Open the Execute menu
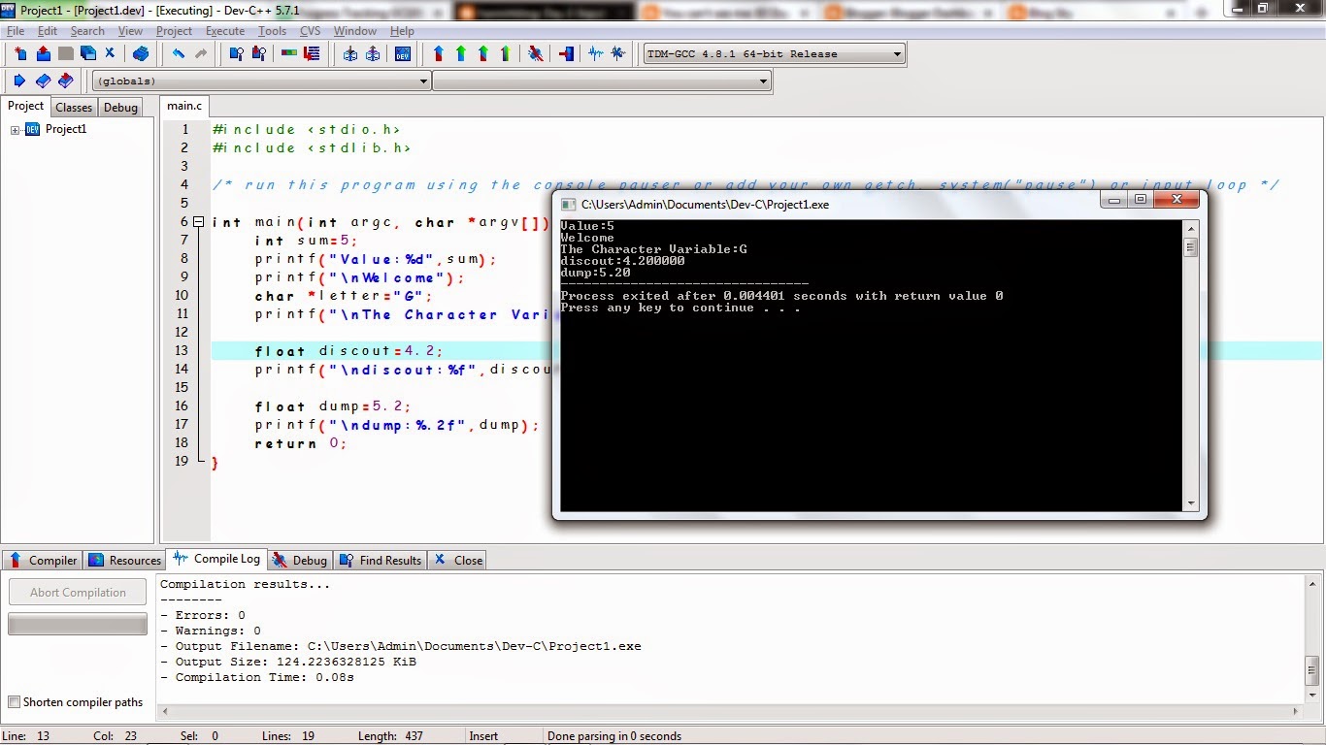This screenshot has width=1326, height=745. [x=225, y=30]
